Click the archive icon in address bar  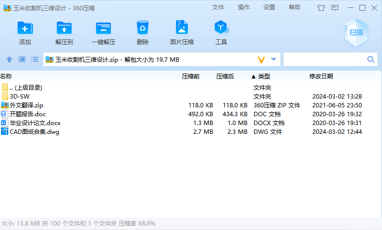[50, 59]
